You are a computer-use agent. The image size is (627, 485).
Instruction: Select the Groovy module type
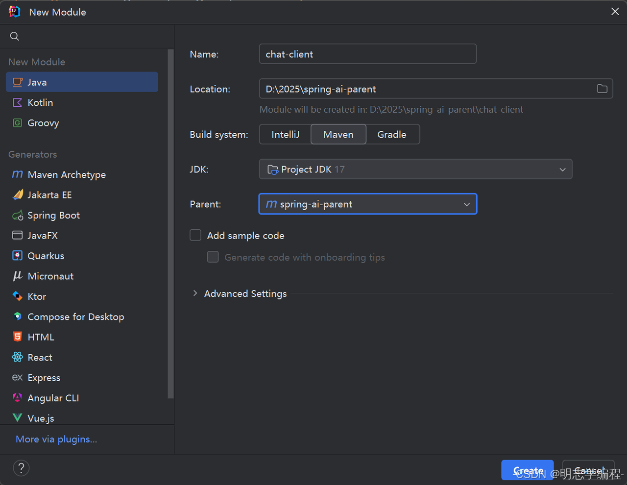(82, 123)
